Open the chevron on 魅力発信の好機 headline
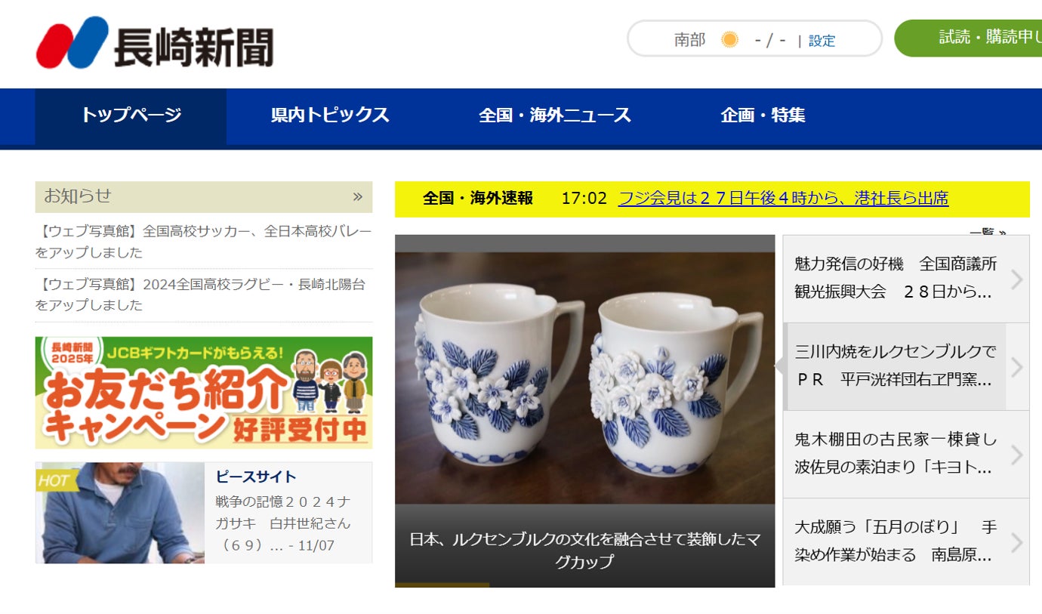1042x614 pixels. point(1017,279)
